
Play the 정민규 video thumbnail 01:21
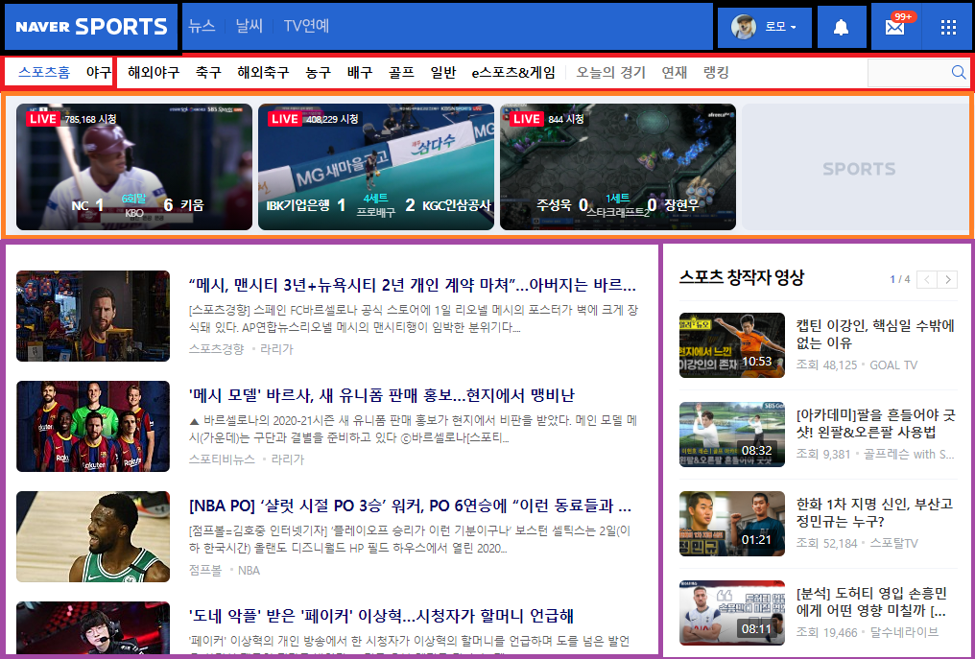(x=732, y=524)
